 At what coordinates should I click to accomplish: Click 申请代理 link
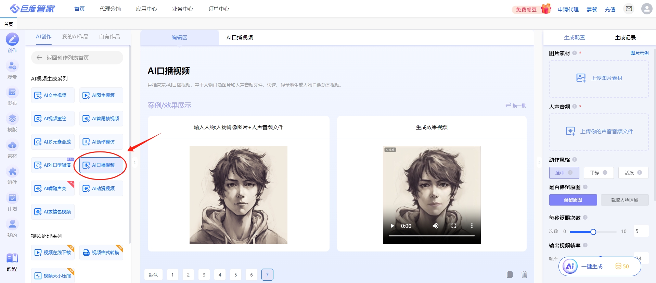coord(568,9)
